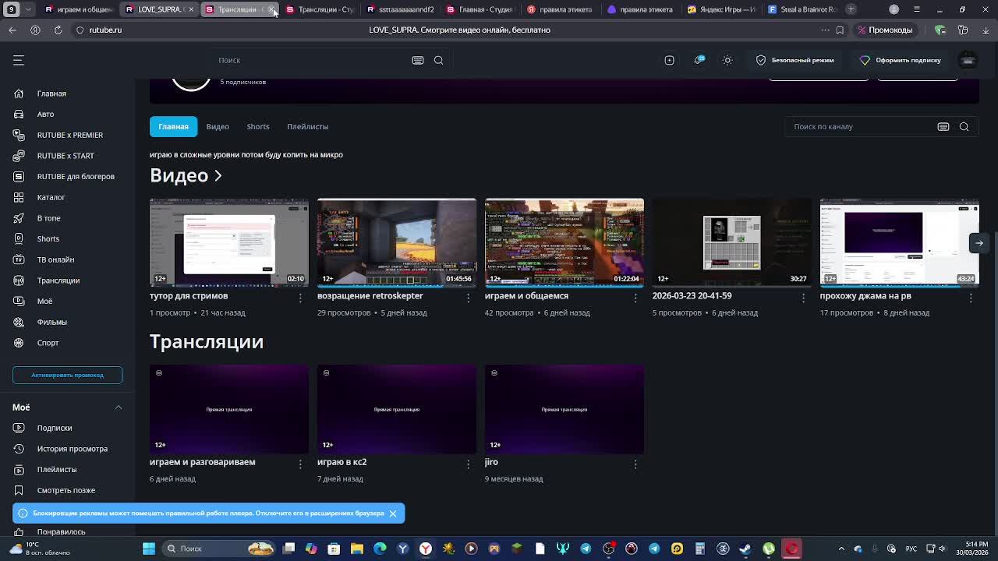Click the main search magnifier icon
998x561 pixels.
click(x=438, y=60)
